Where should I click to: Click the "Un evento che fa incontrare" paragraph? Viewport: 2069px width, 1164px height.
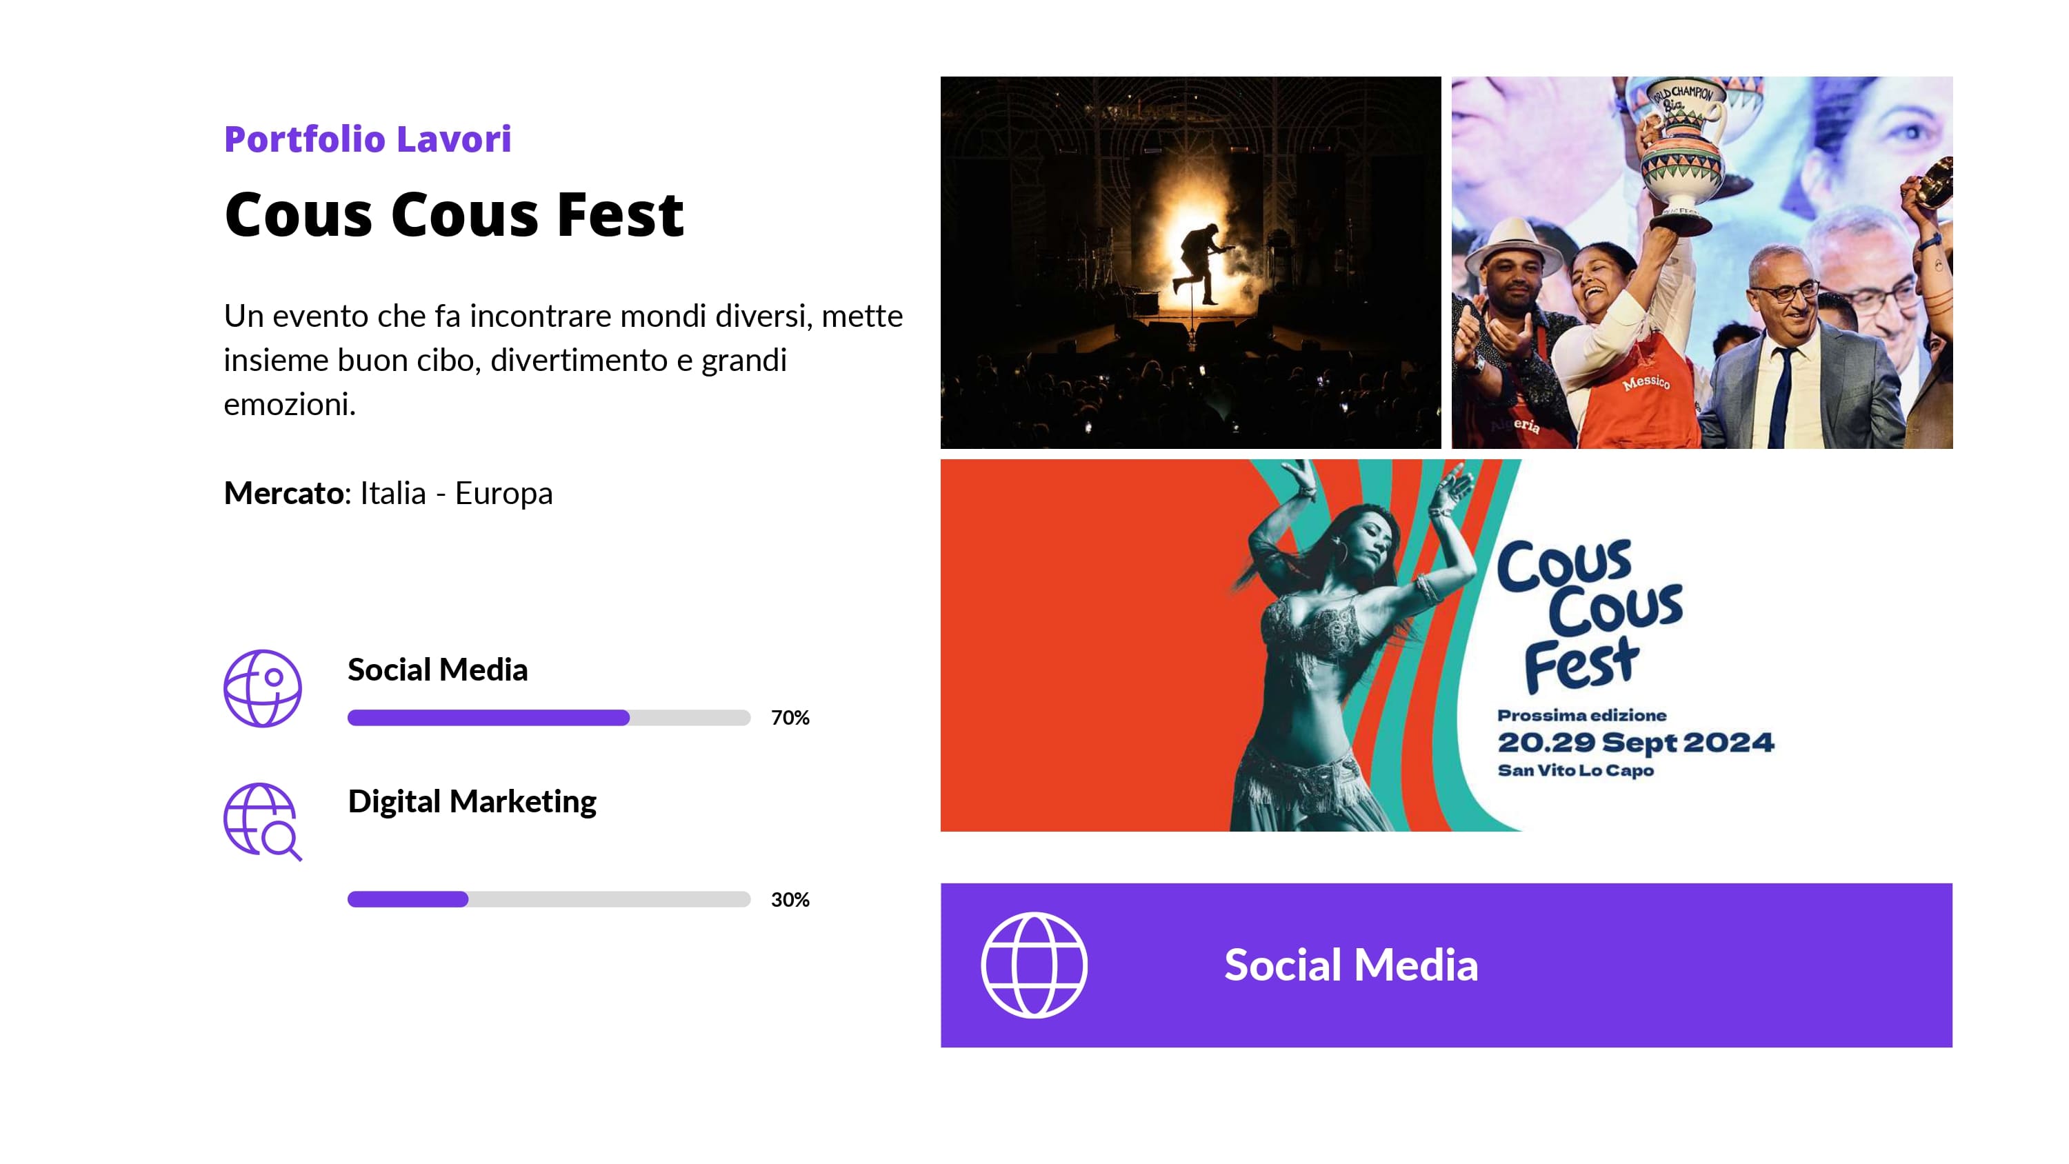[x=562, y=360]
